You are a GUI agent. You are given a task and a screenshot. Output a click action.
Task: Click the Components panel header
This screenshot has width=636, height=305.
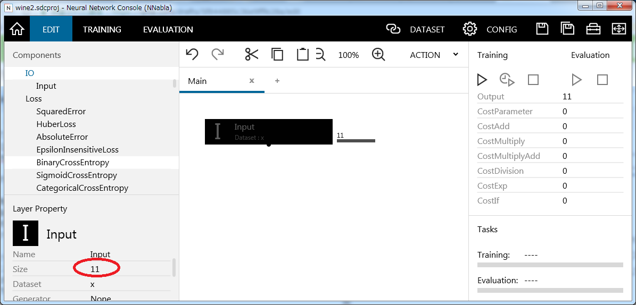click(x=37, y=55)
